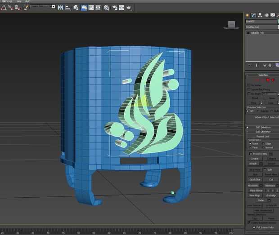Open the Rendered Frame Window icon
Viewport: 279px width, 235px height.
(x=121, y=8)
